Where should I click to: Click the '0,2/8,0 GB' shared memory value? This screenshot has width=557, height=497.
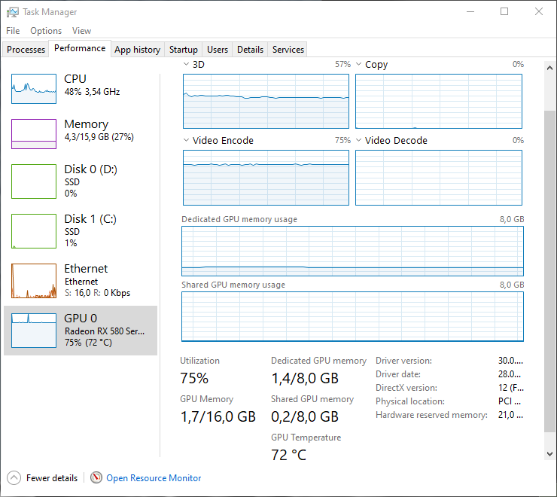[305, 416]
